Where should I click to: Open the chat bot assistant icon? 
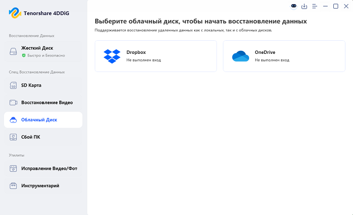293,6
